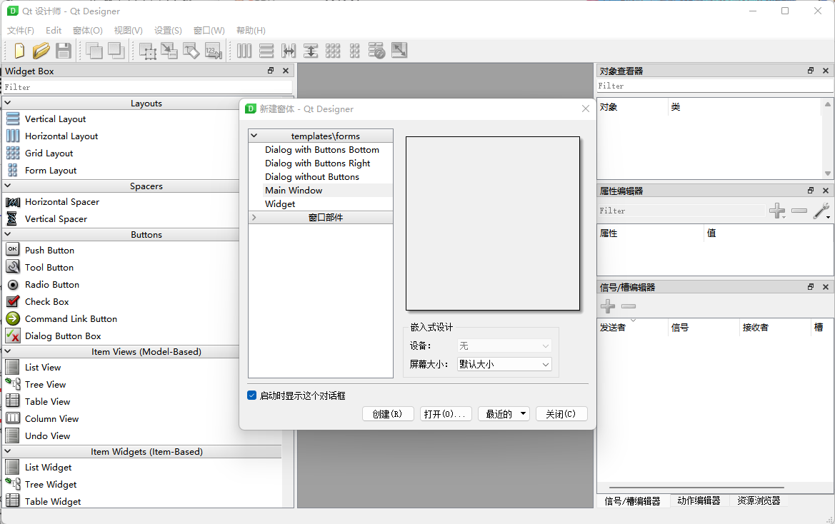This screenshot has width=835, height=524.
Task: Click the Object Inspector Filter field
Action: [715, 86]
